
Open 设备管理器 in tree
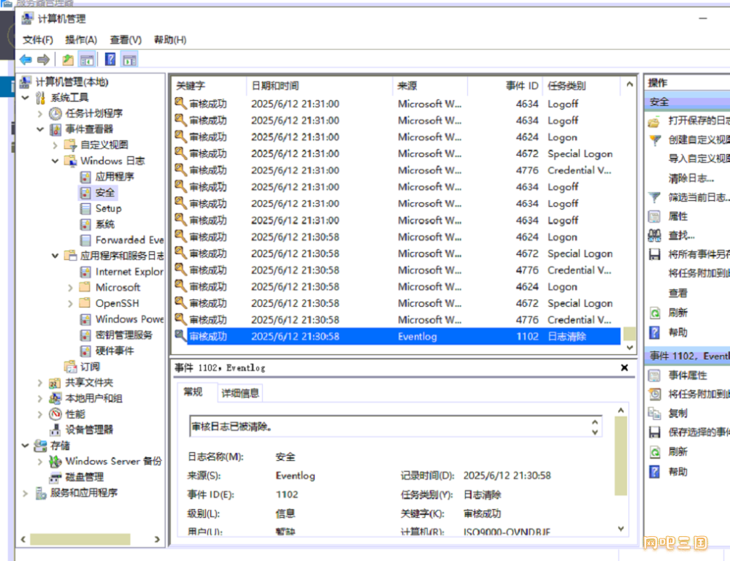(x=89, y=430)
